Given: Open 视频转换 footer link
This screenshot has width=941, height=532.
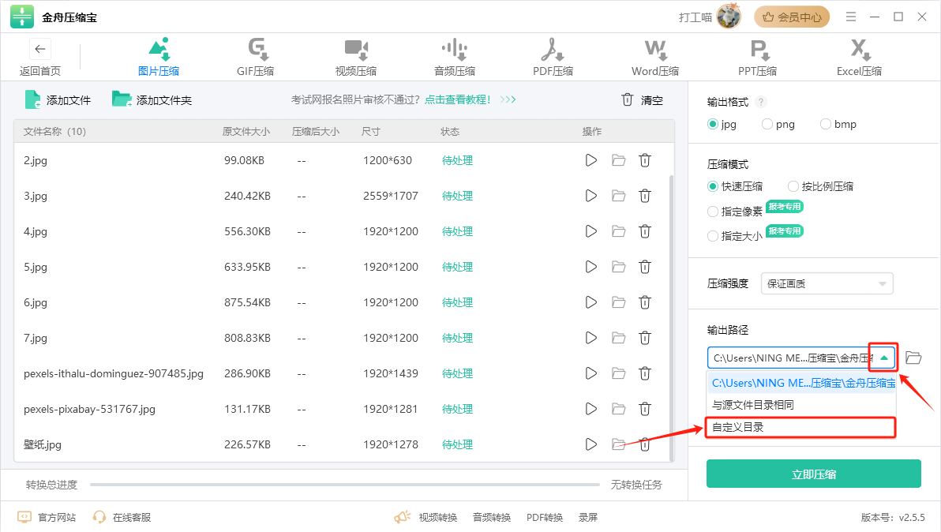Looking at the screenshot, I should 437,517.
